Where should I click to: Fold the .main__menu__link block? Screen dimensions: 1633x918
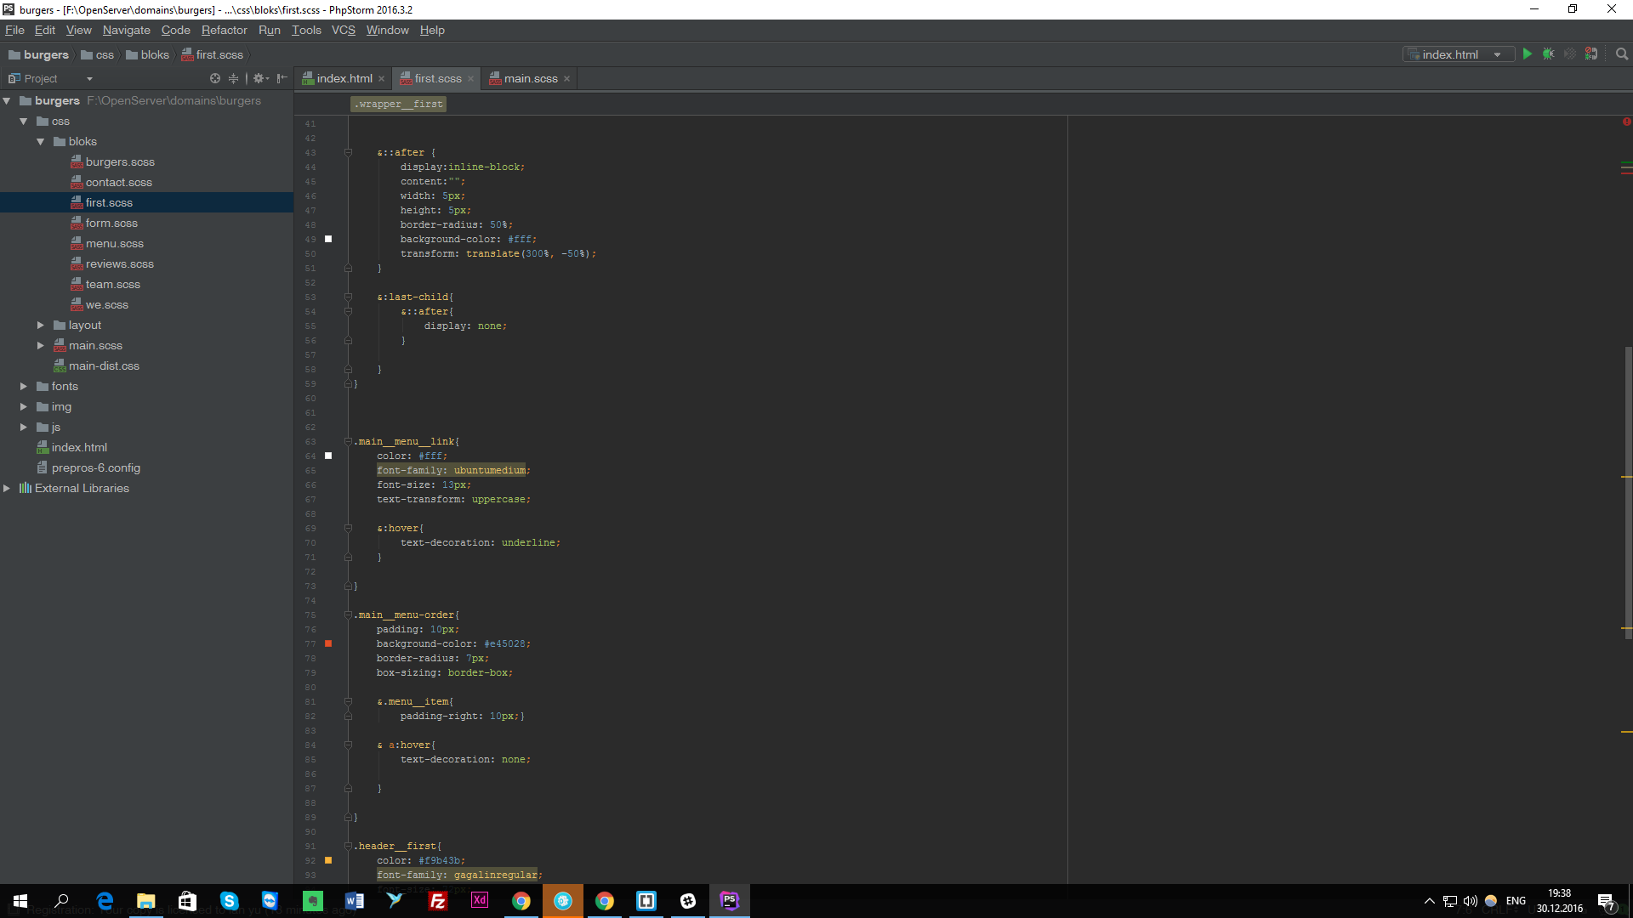click(348, 441)
